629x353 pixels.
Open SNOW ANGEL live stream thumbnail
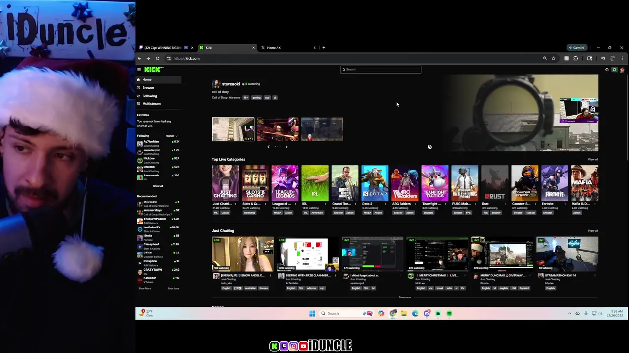tap(243, 254)
